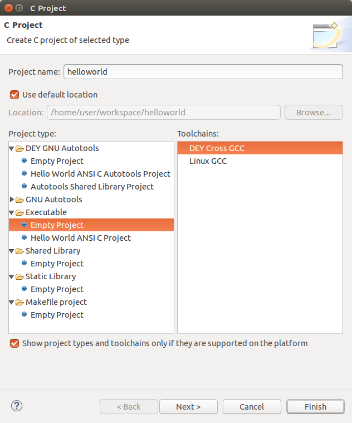Click the Makefile project folder icon
The width and height of the screenshot is (352, 423).
(20, 302)
